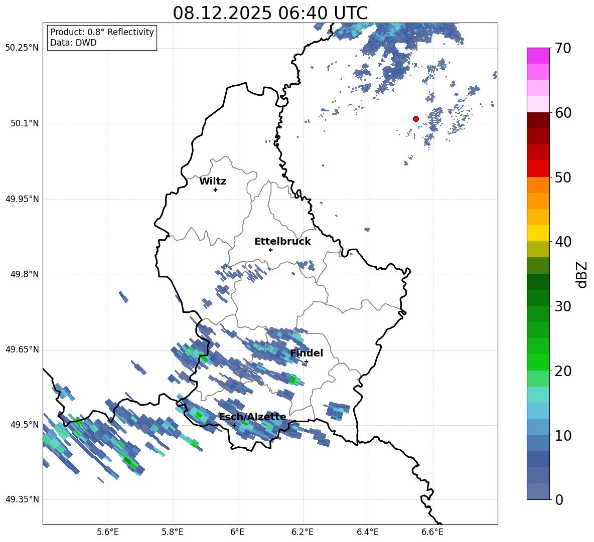
Task: Pick the bright red swatch above 50
Action: click(x=538, y=169)
